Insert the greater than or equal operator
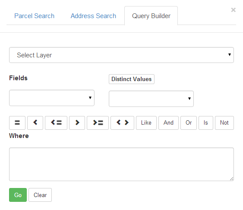 click(98, 123)
